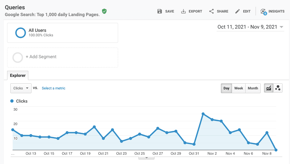Click the EDIT button label
This screenshot has height=164, width=290.
pyautogui.click(x=247, y=11)
